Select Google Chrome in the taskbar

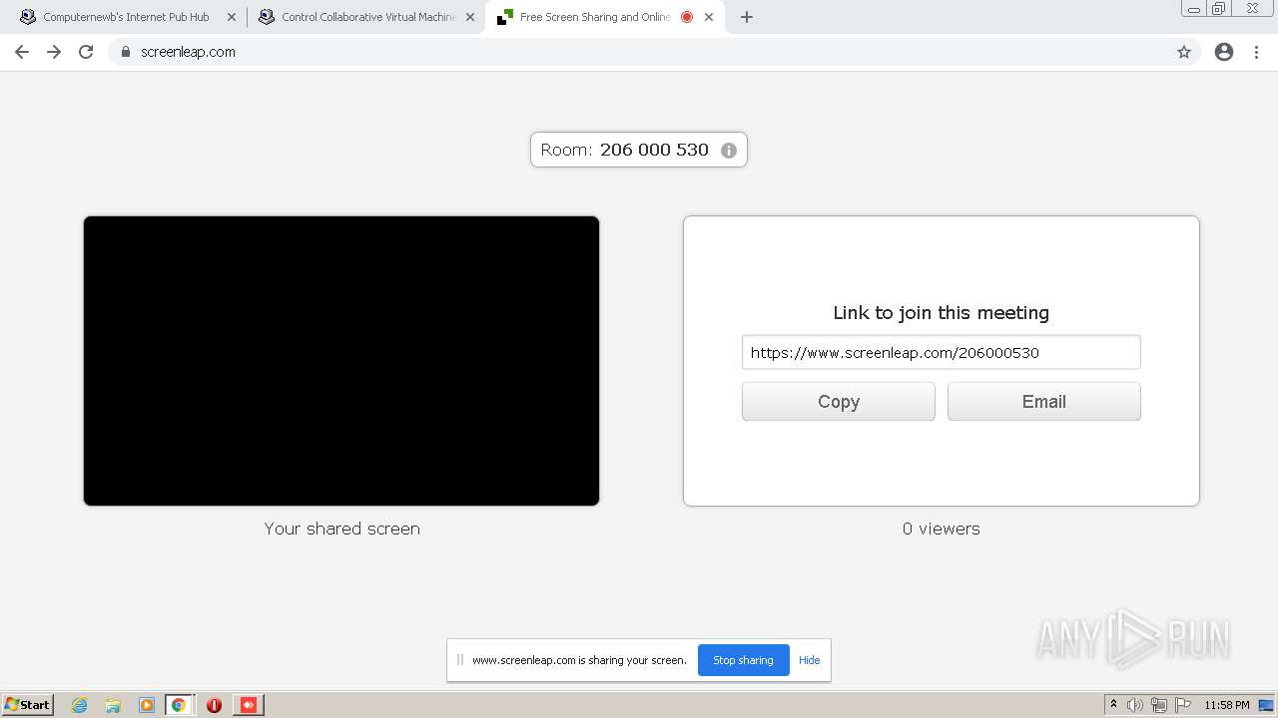[179, 705]
